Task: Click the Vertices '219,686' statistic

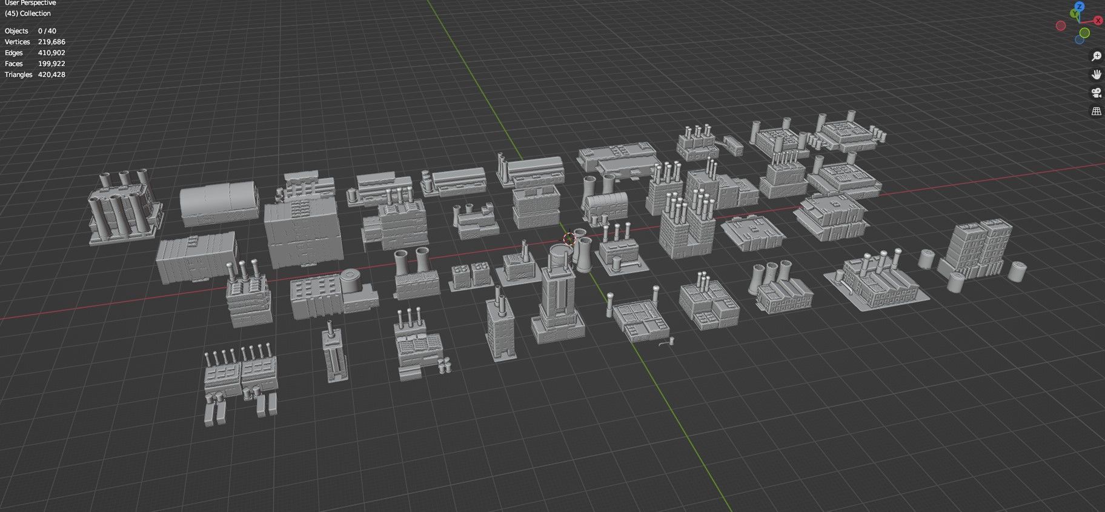Action: [x=51, y=42]
